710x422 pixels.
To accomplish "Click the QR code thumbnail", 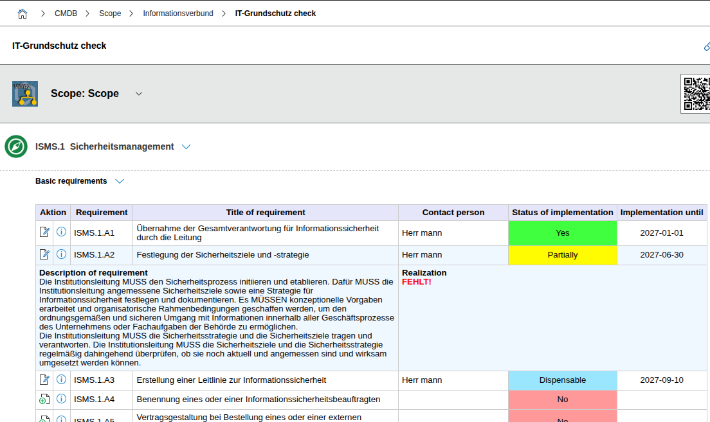I will click(696, 94).
